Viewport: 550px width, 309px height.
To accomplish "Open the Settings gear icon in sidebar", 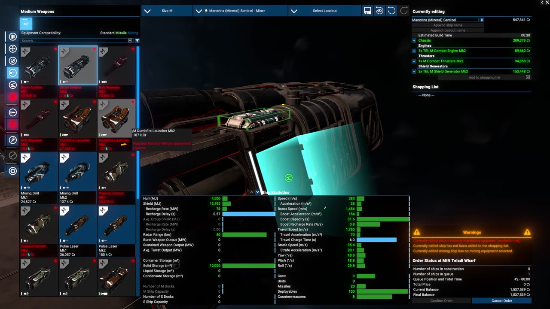I will click(13, 171).
